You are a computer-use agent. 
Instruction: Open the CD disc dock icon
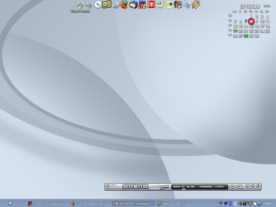coord(98,5)
